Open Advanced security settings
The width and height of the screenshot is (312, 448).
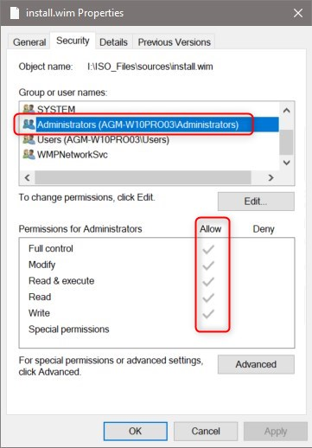(x=256, y=364)
